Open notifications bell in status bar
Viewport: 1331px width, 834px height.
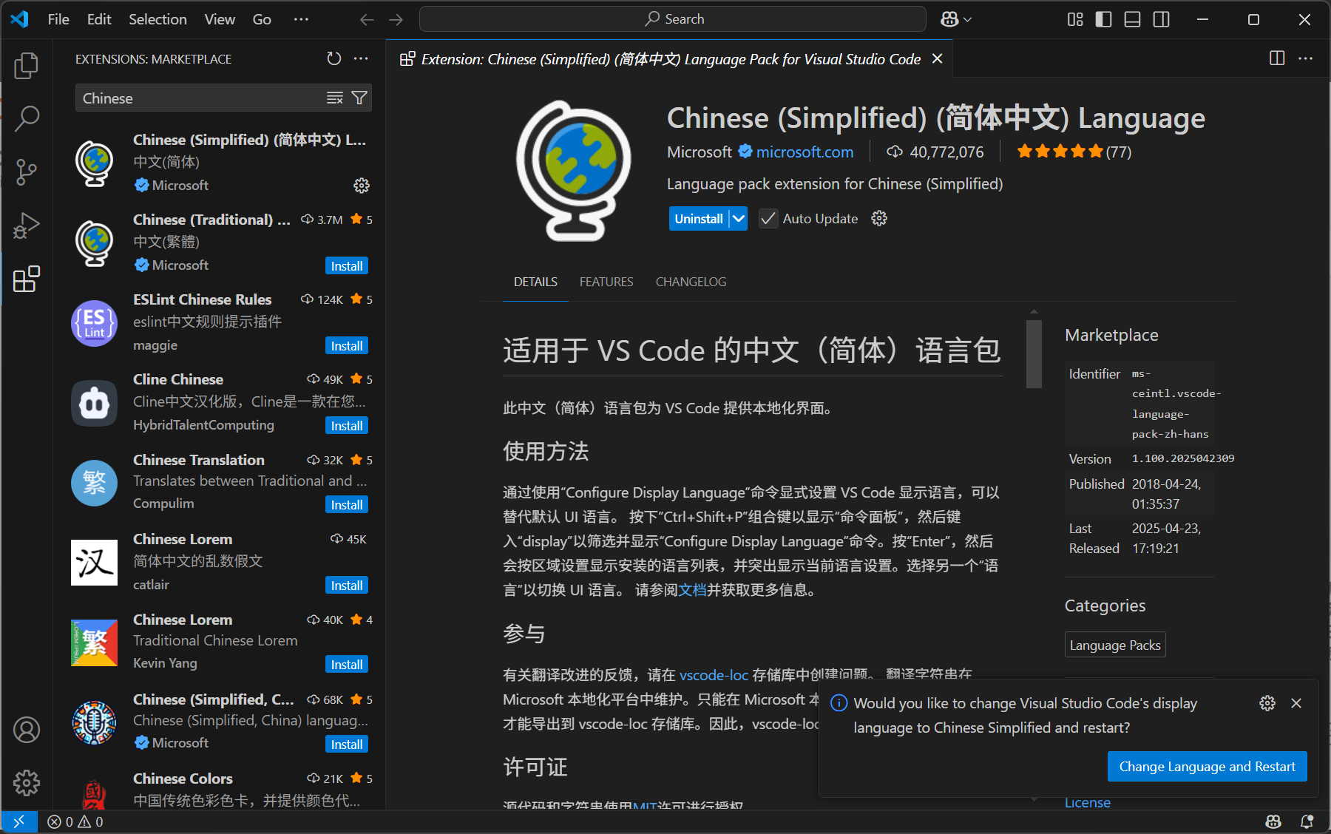(1307, 821)
